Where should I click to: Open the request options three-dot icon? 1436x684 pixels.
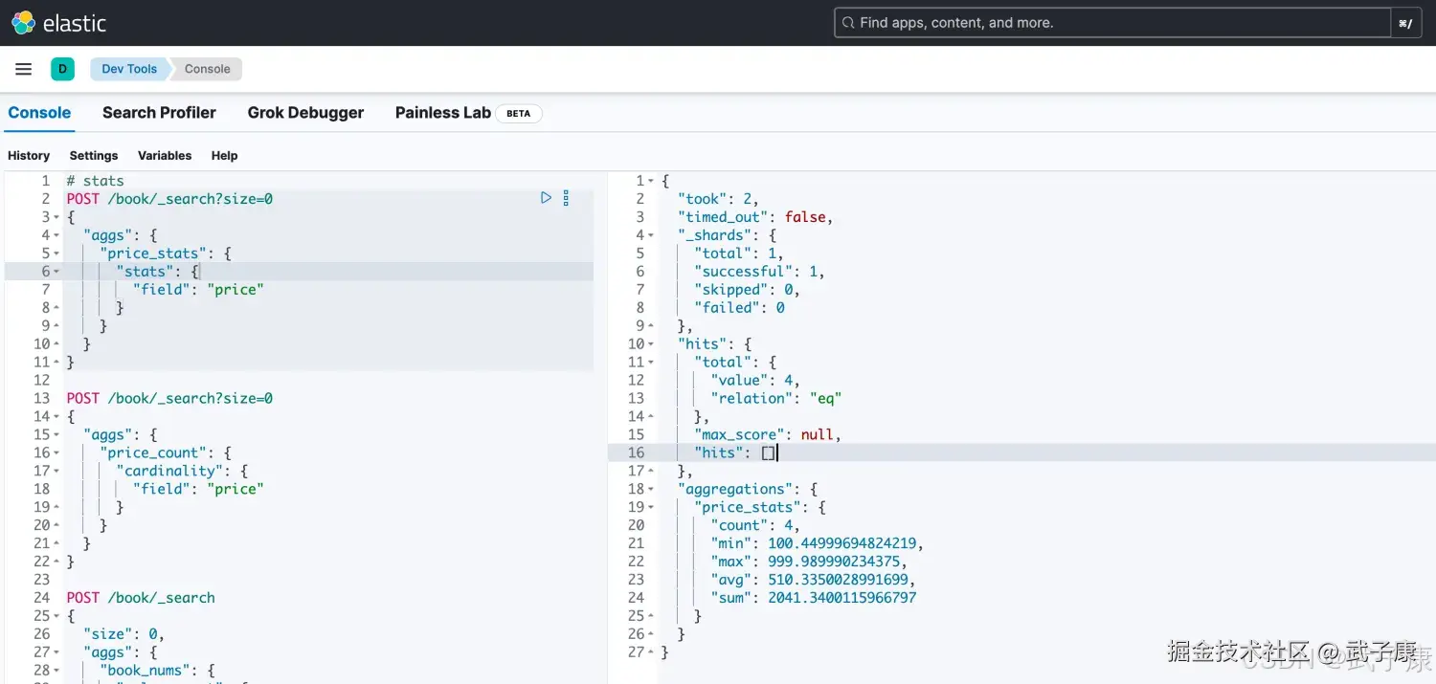(x=566, y=197)
